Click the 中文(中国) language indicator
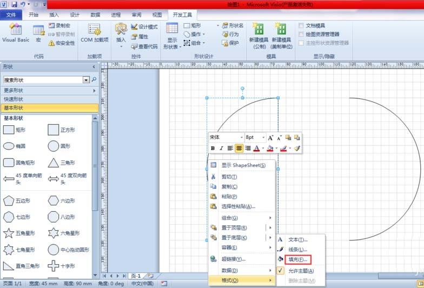This screenshot has height=288, width=424. (142, 284)
